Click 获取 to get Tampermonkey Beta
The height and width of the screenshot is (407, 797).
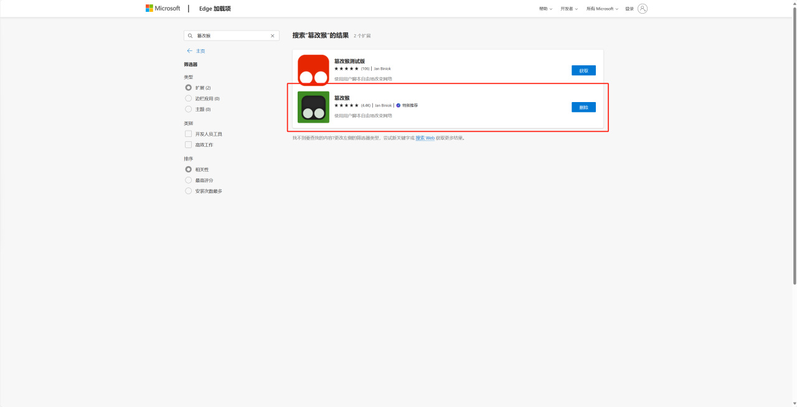[x=583, y=70]
